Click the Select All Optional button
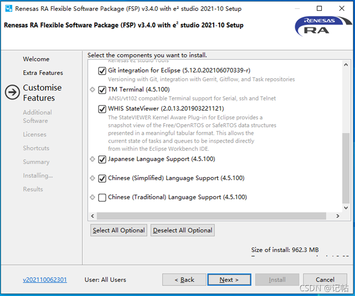This screenshot has width=355, height=296. click(118, 230)
